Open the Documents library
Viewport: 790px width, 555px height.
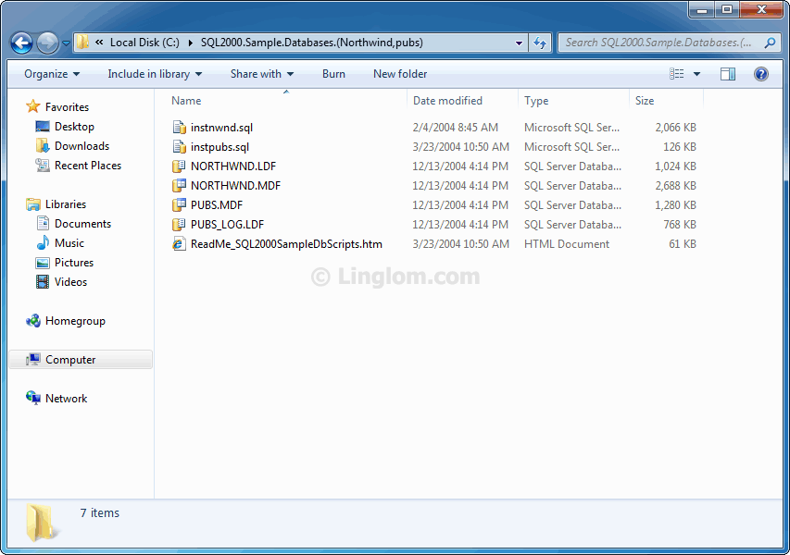point(82,224)
